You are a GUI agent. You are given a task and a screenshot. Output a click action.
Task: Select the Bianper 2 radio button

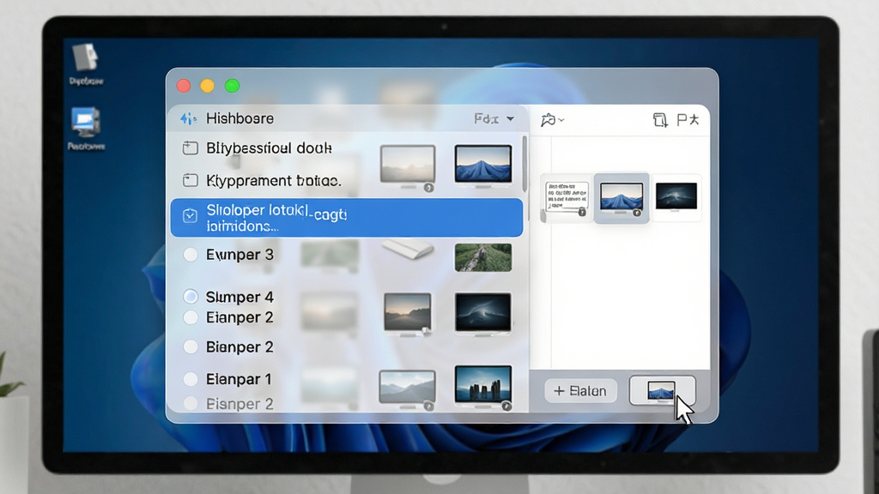pyautogui.click(x=191, y=346)
